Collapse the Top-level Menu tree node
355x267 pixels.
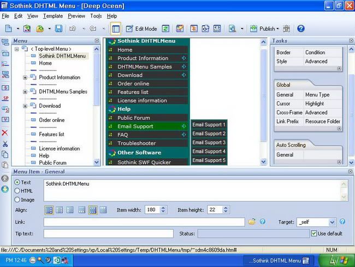(16, 49)
